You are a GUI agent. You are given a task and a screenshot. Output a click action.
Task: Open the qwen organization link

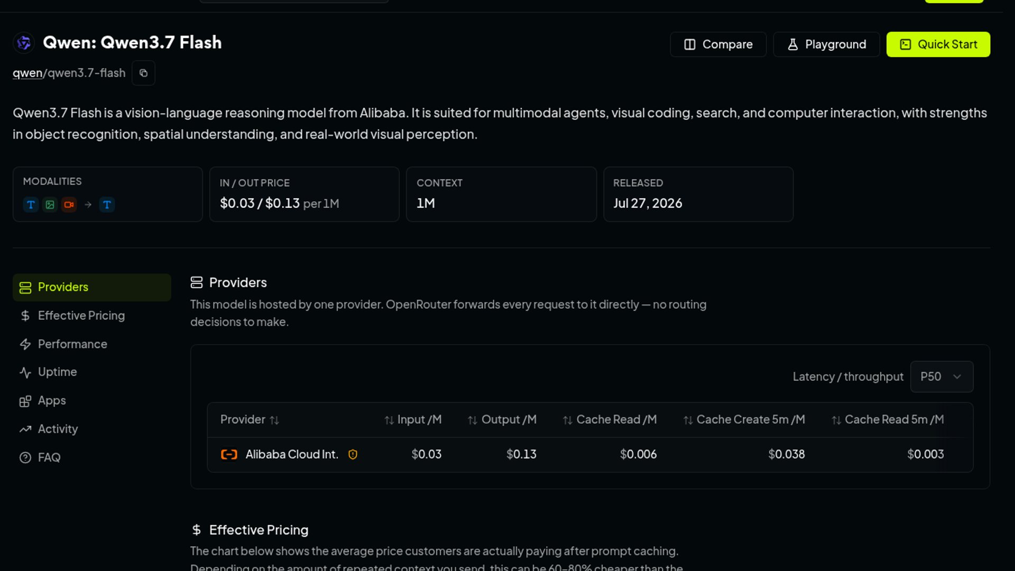pyautogui.click(x=27, y=73)
